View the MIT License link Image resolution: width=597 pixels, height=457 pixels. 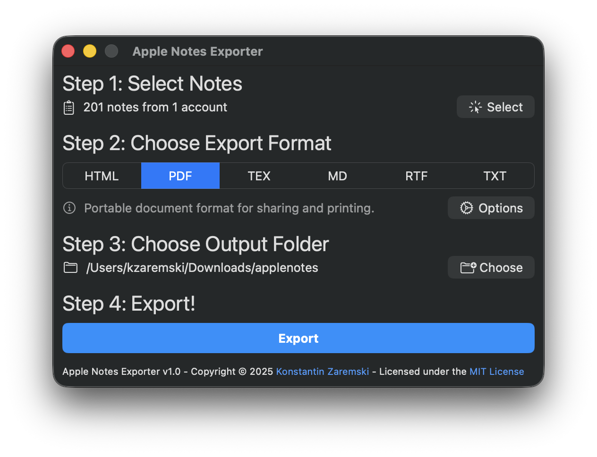coord(497,372)
